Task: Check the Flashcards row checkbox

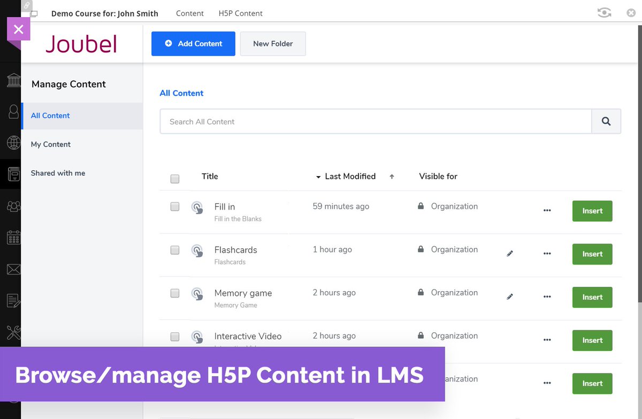Action: pyautogui.click(x=175, y=250)
